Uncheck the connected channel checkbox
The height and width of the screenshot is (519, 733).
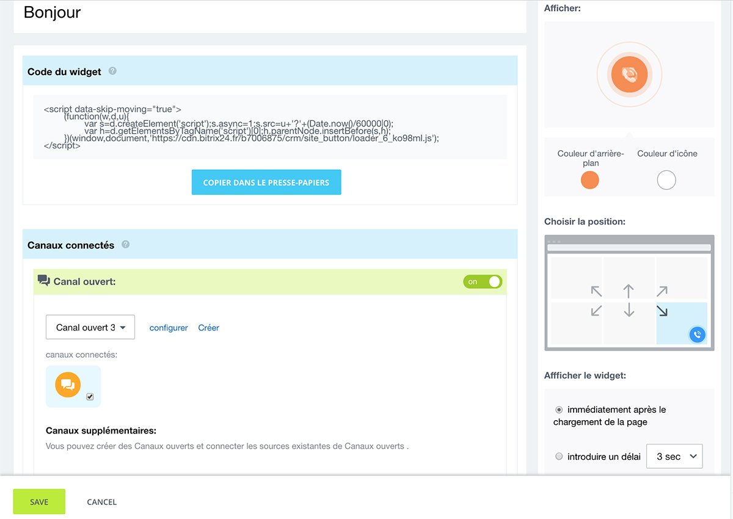[90, 397]
